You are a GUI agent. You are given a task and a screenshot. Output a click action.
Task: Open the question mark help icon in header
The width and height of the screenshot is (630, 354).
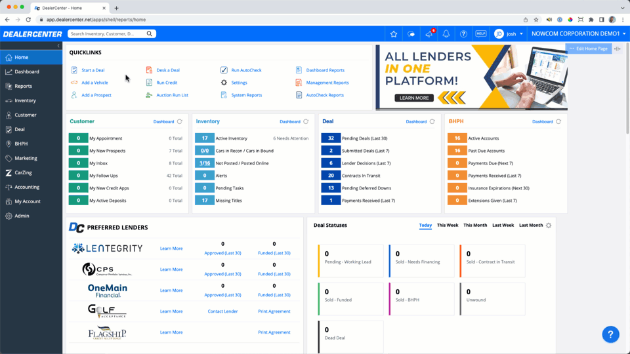click(x=463, y=34)
